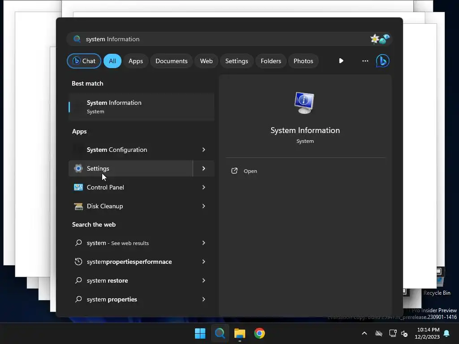Open Windows Start button on taskbar
The width and height of the screenshot is (459, 344).
click(200, 333)
